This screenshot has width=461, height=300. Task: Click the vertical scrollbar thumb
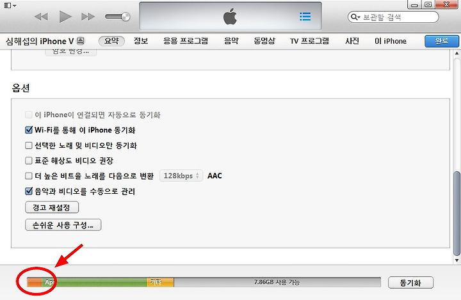tap(457, 213)
